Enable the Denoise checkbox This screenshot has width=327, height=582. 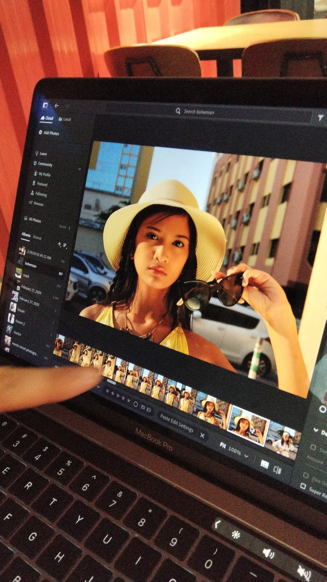tap(313, 447)
